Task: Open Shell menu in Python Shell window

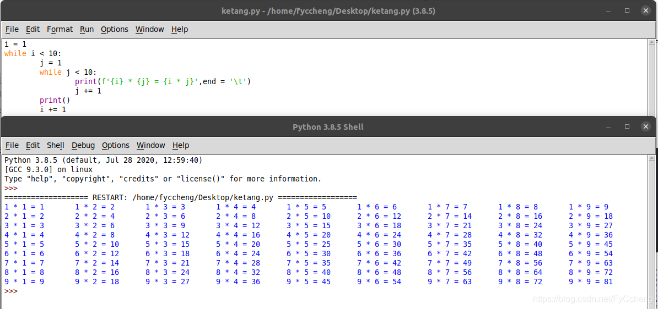Action: [x=56, y=145]
